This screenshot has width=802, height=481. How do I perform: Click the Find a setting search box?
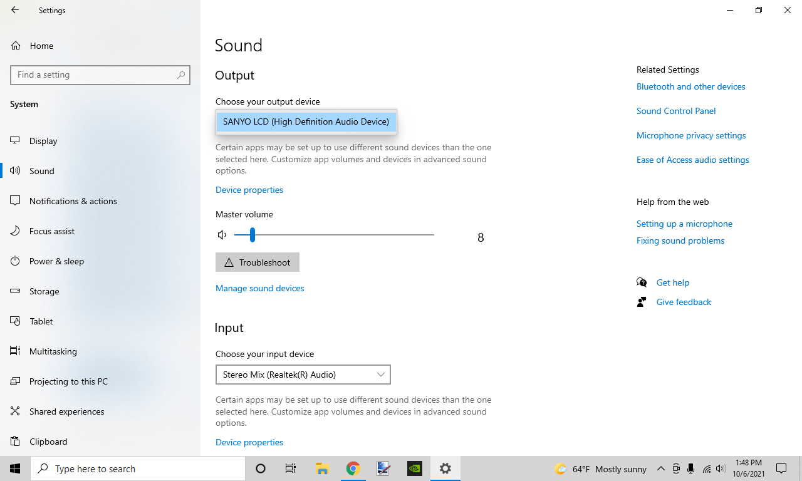(100, 75)
